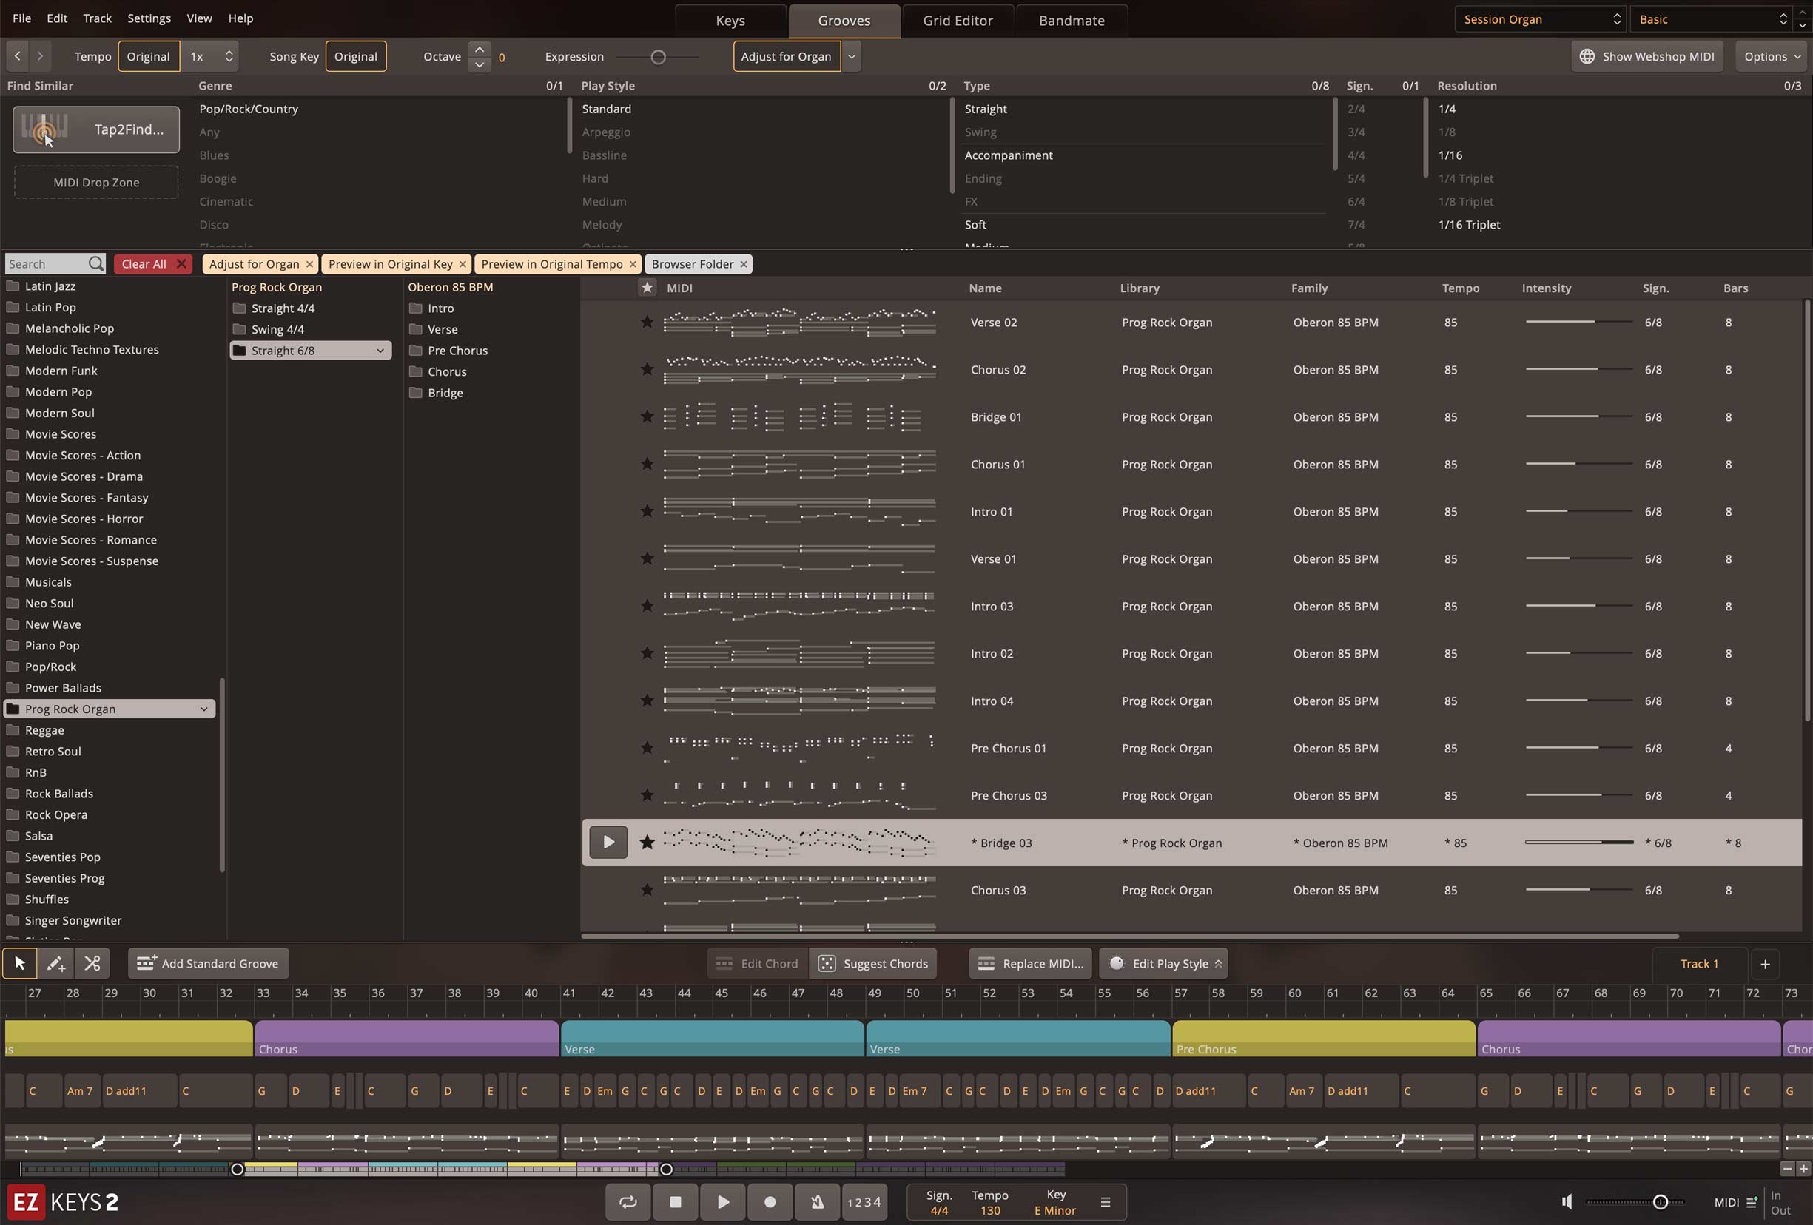The width and height of the screenshot is (1813, 1225).
Task: Select the scissors split tool
Action: [x=92, y=963]
